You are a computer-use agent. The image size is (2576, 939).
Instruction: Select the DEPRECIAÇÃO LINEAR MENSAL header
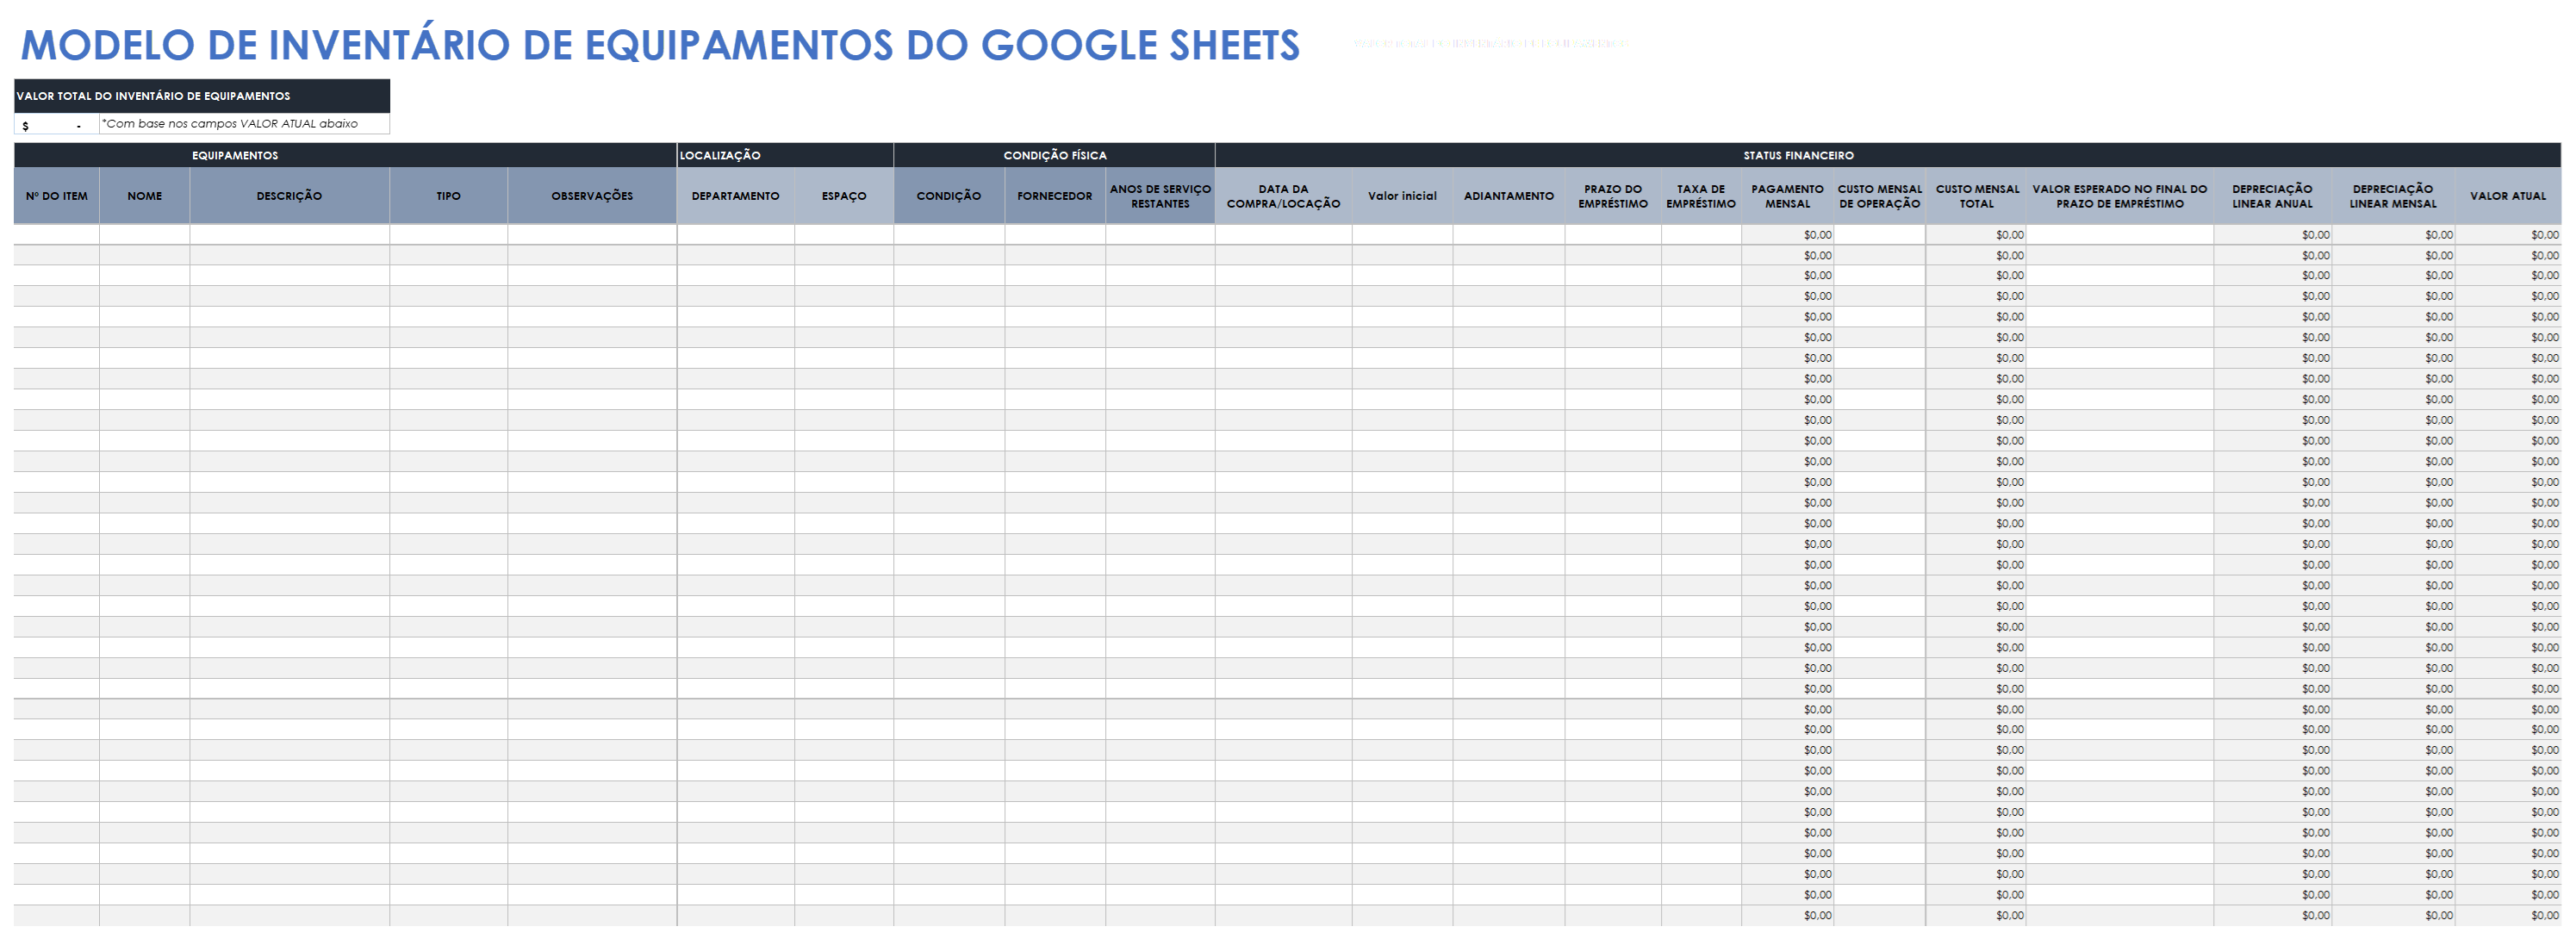click(x=2393, y=196)
